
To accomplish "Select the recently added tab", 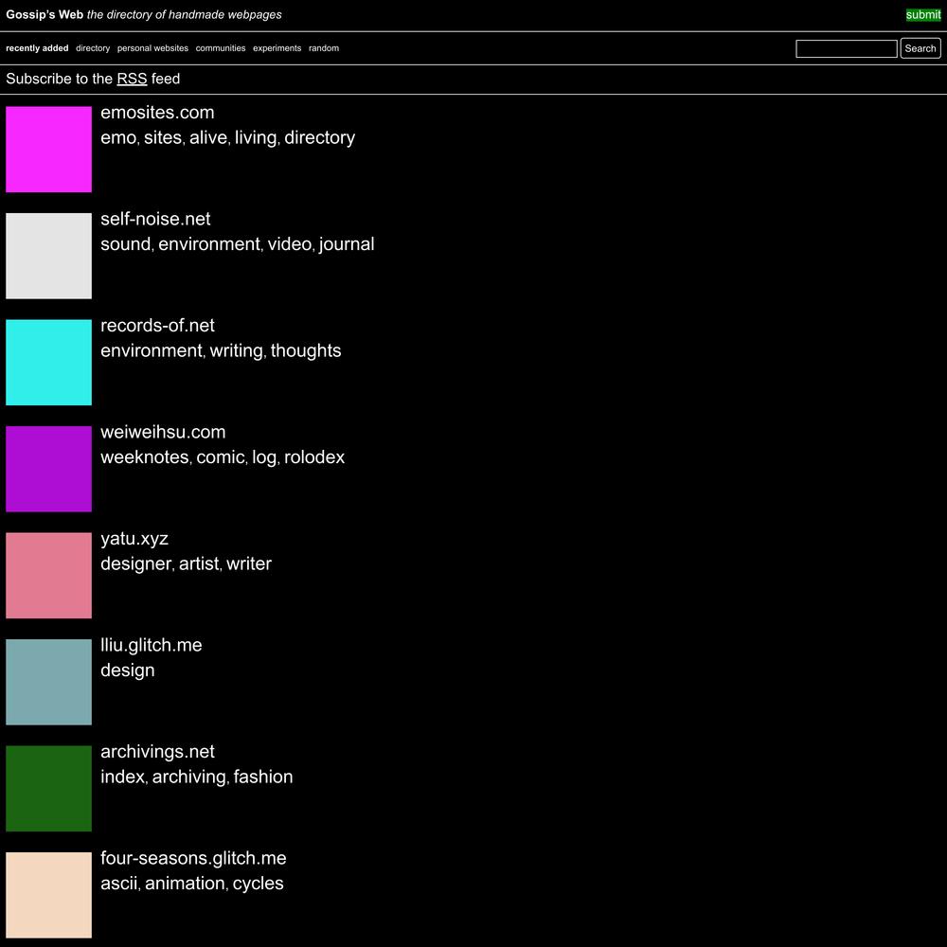I will pos(38,48).
